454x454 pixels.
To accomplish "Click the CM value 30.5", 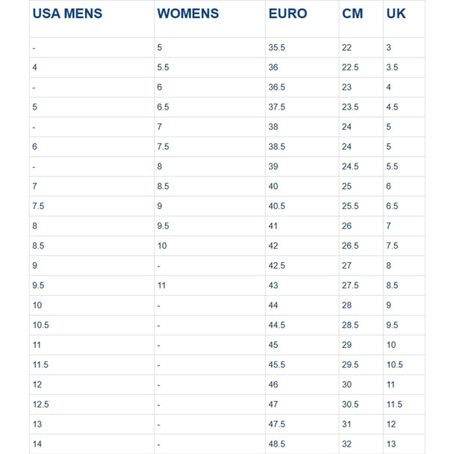I will pos(350,405).
